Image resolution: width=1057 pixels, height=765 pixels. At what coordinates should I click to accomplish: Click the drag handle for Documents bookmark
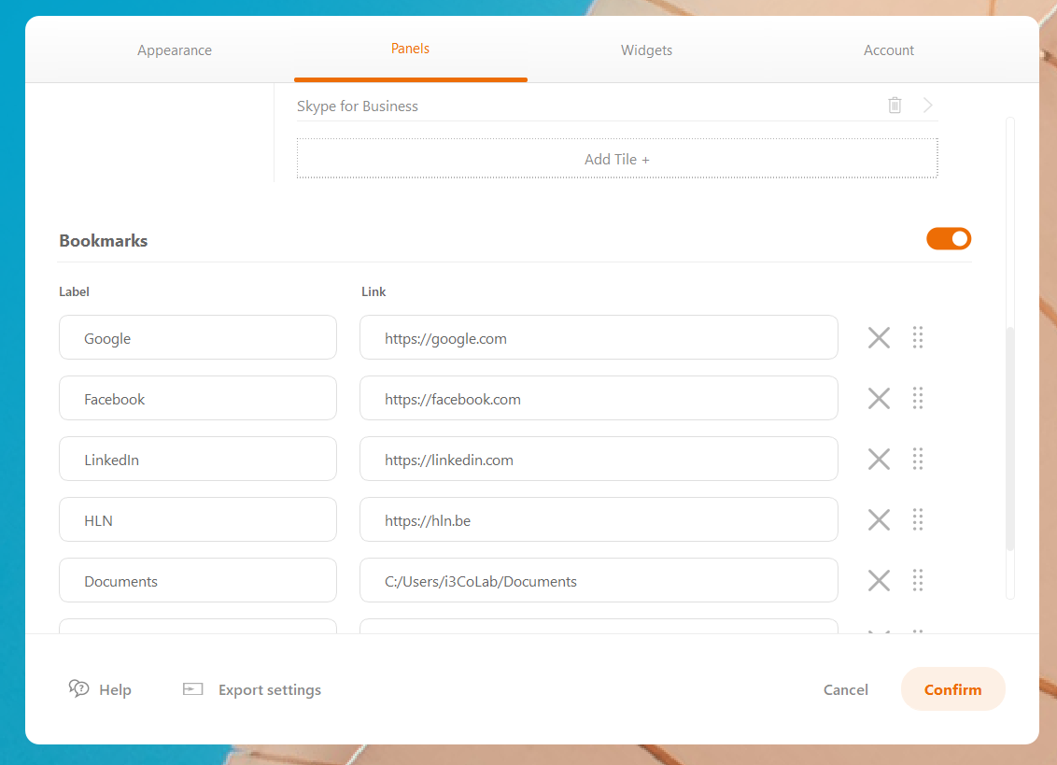point(918,581)
